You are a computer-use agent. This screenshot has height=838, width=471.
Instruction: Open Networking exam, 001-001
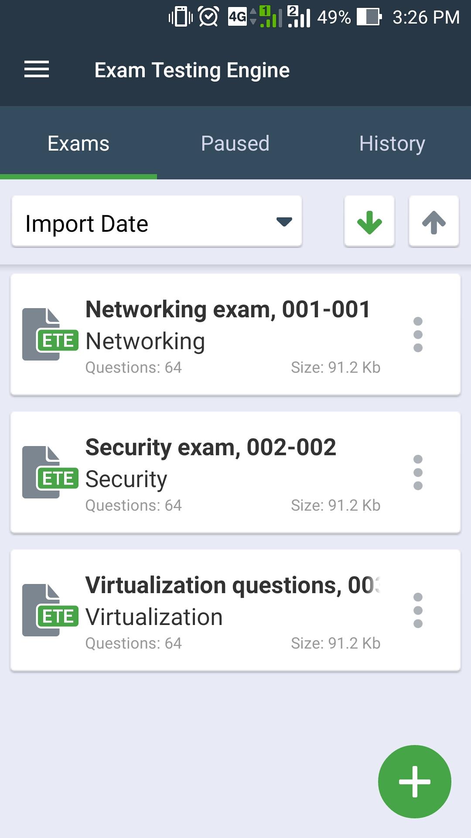(228, 310)
